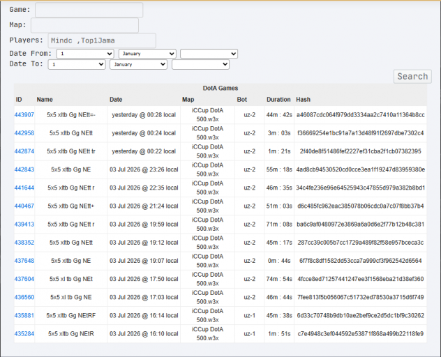Click date 'yesterday @ 00:22 local'
The width and height of the screenshot is (441, 357).
144,151
